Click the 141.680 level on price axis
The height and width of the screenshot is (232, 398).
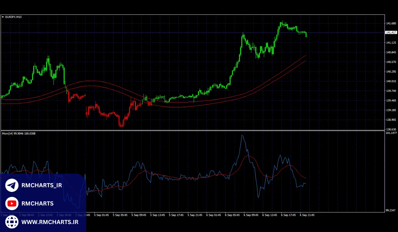(391, 24)
